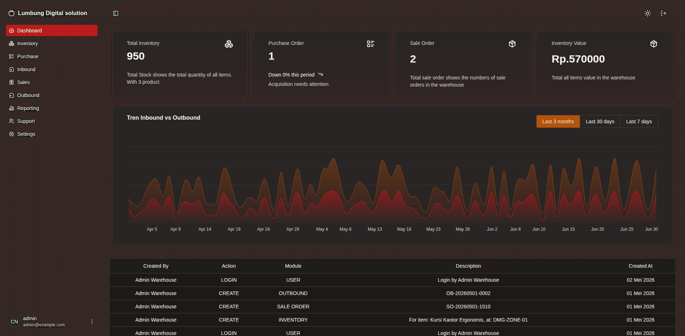Viewport: 685px width, 336px height.
Task: Click the Inventory Value cube icon
Action: [654, 44]
